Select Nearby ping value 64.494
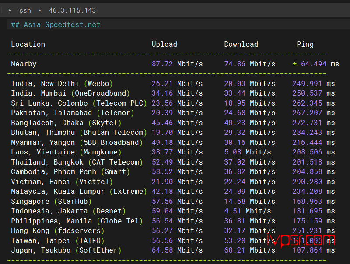Screen dimensions: 350x264 [314, 64]
